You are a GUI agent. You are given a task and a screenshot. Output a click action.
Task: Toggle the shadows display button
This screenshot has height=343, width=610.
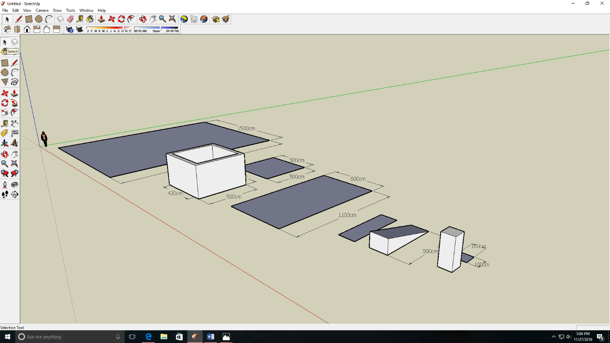coord(80,29)
